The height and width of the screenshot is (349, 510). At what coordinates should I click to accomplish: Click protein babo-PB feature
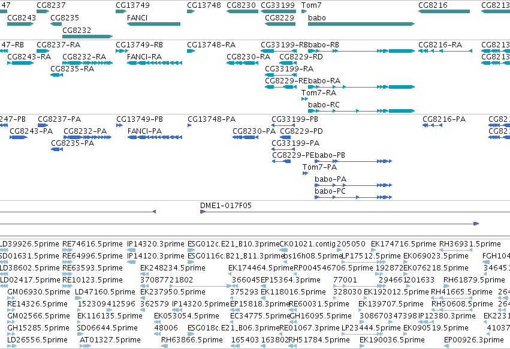pyautogui.click(x=353, y=161)
